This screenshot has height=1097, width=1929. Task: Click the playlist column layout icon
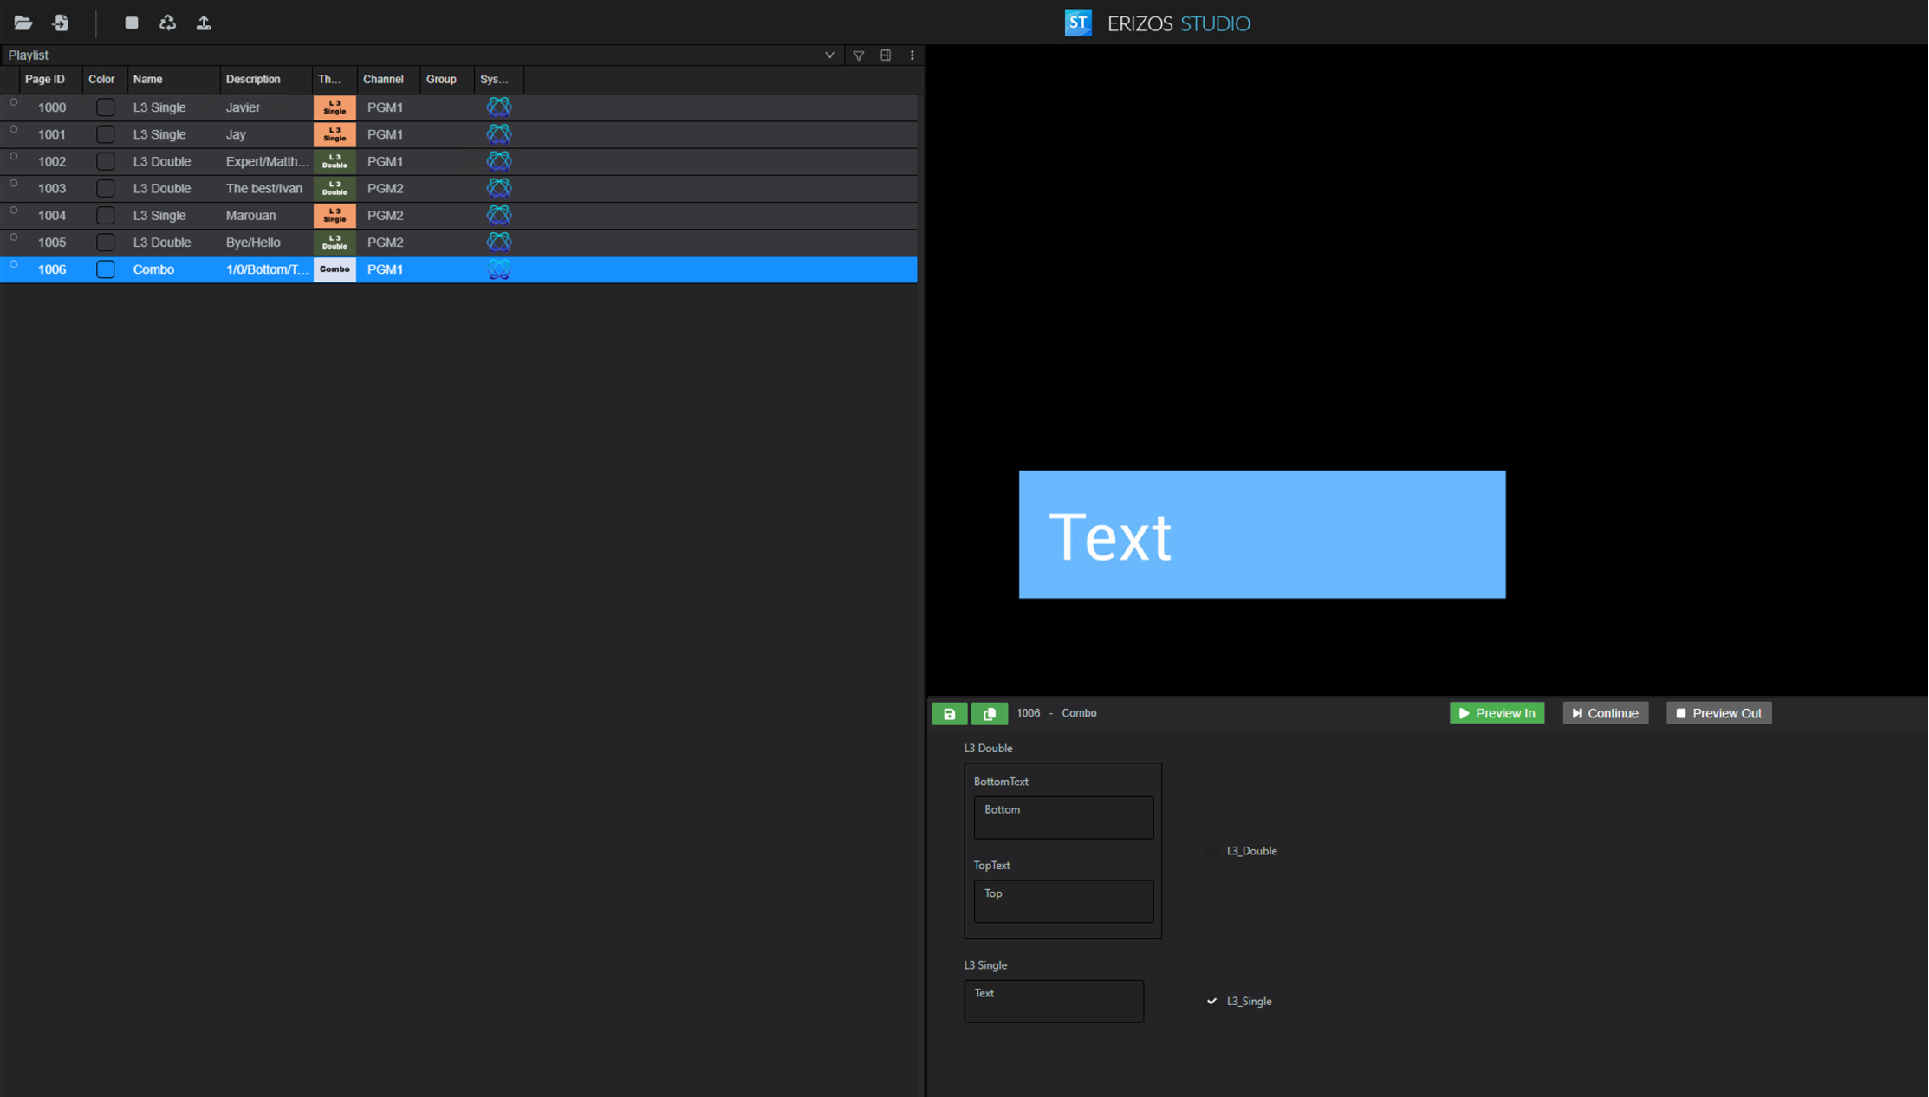tap(885, 55)
